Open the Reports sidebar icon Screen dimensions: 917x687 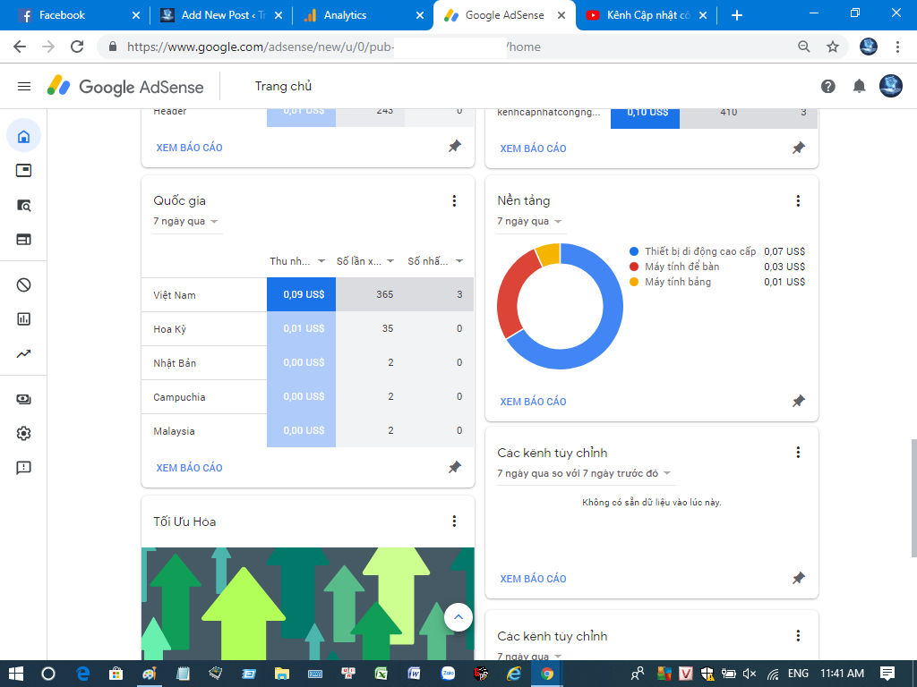[x=24, y=319]
